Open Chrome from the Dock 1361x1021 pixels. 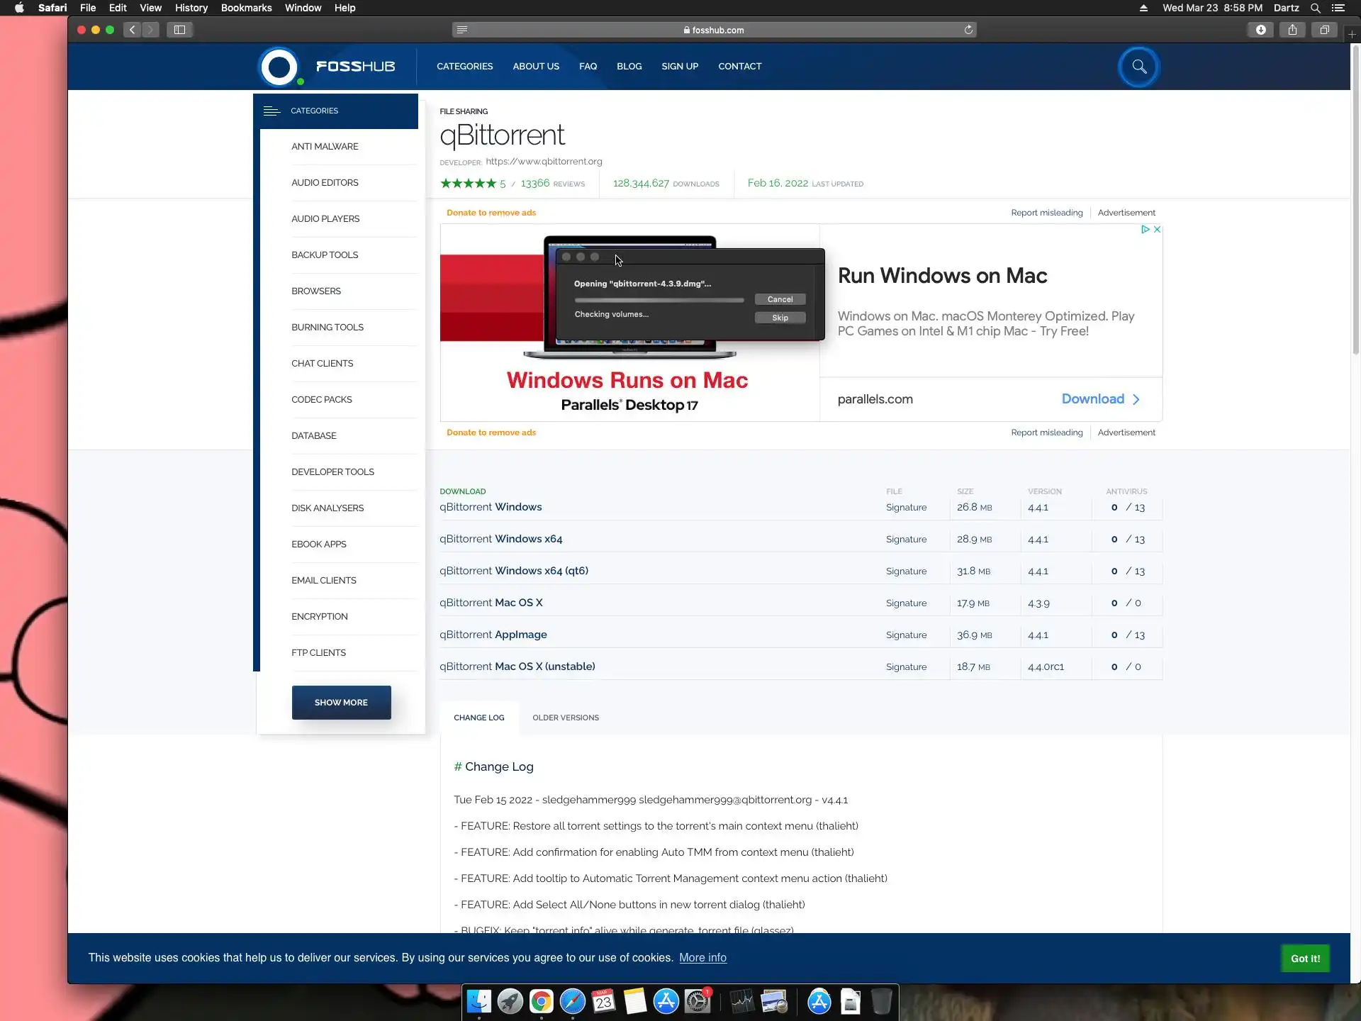pos(541,1002)
